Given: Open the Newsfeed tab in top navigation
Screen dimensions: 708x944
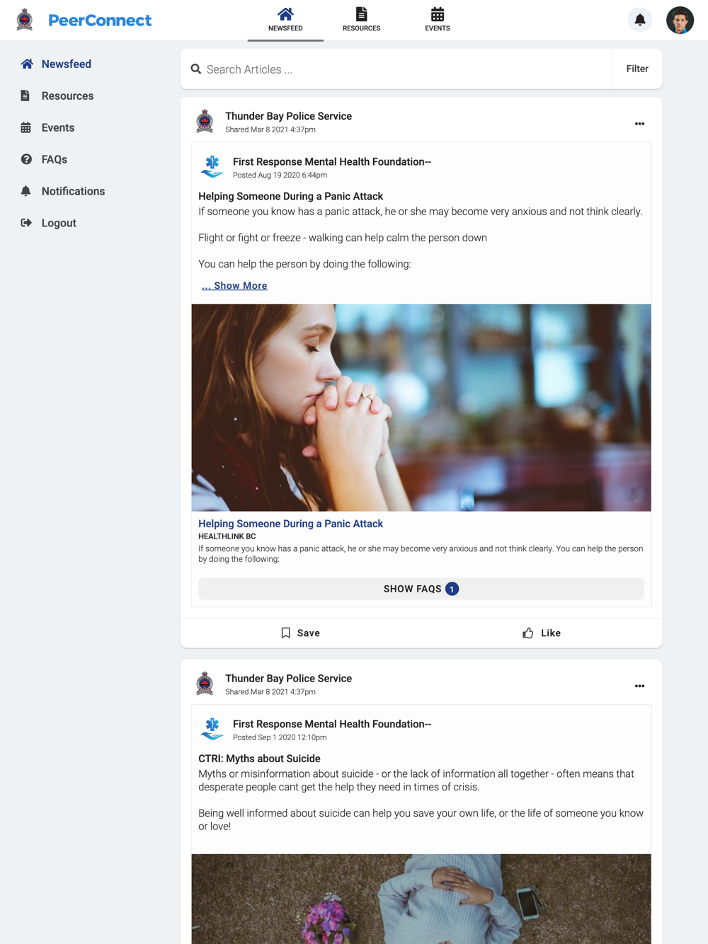Looking at the screenshot, I should click(x=285, y=20).
